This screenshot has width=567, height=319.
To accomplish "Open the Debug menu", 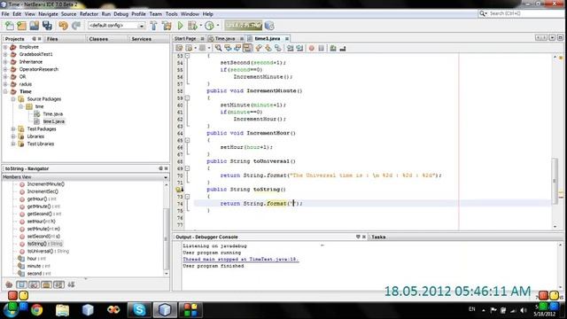I will (120, 14).
